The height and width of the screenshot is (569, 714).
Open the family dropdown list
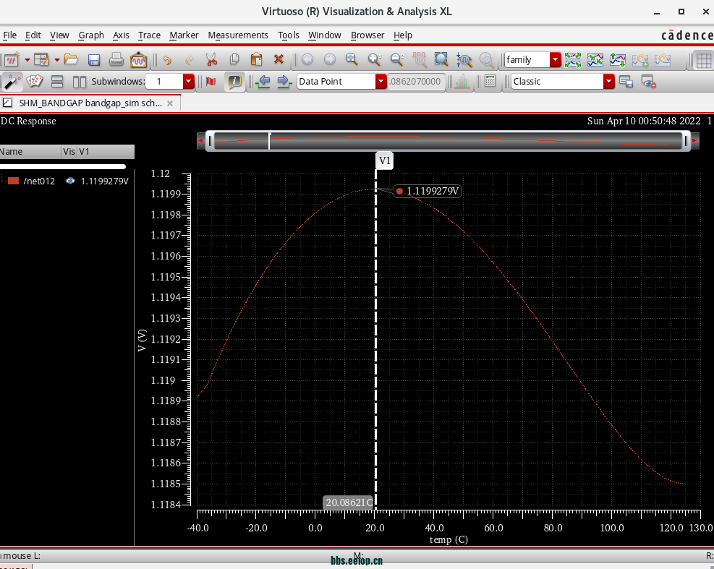pyautogui.click(x=555, y=60)
